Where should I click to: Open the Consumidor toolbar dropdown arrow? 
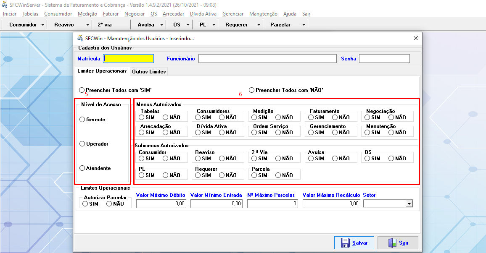[x=43, y=25]
